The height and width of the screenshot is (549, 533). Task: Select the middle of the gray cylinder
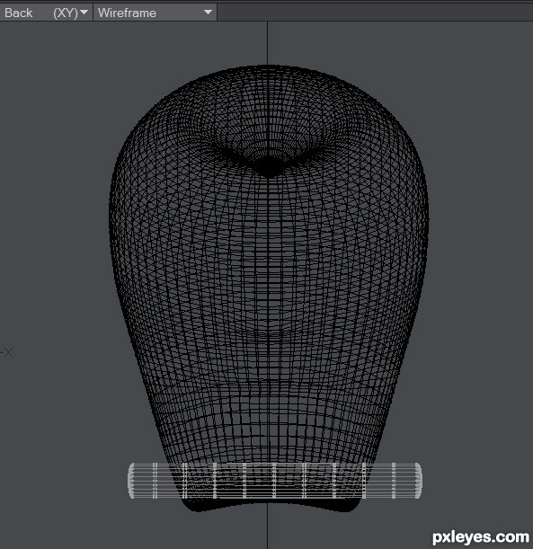pos(275,481)
